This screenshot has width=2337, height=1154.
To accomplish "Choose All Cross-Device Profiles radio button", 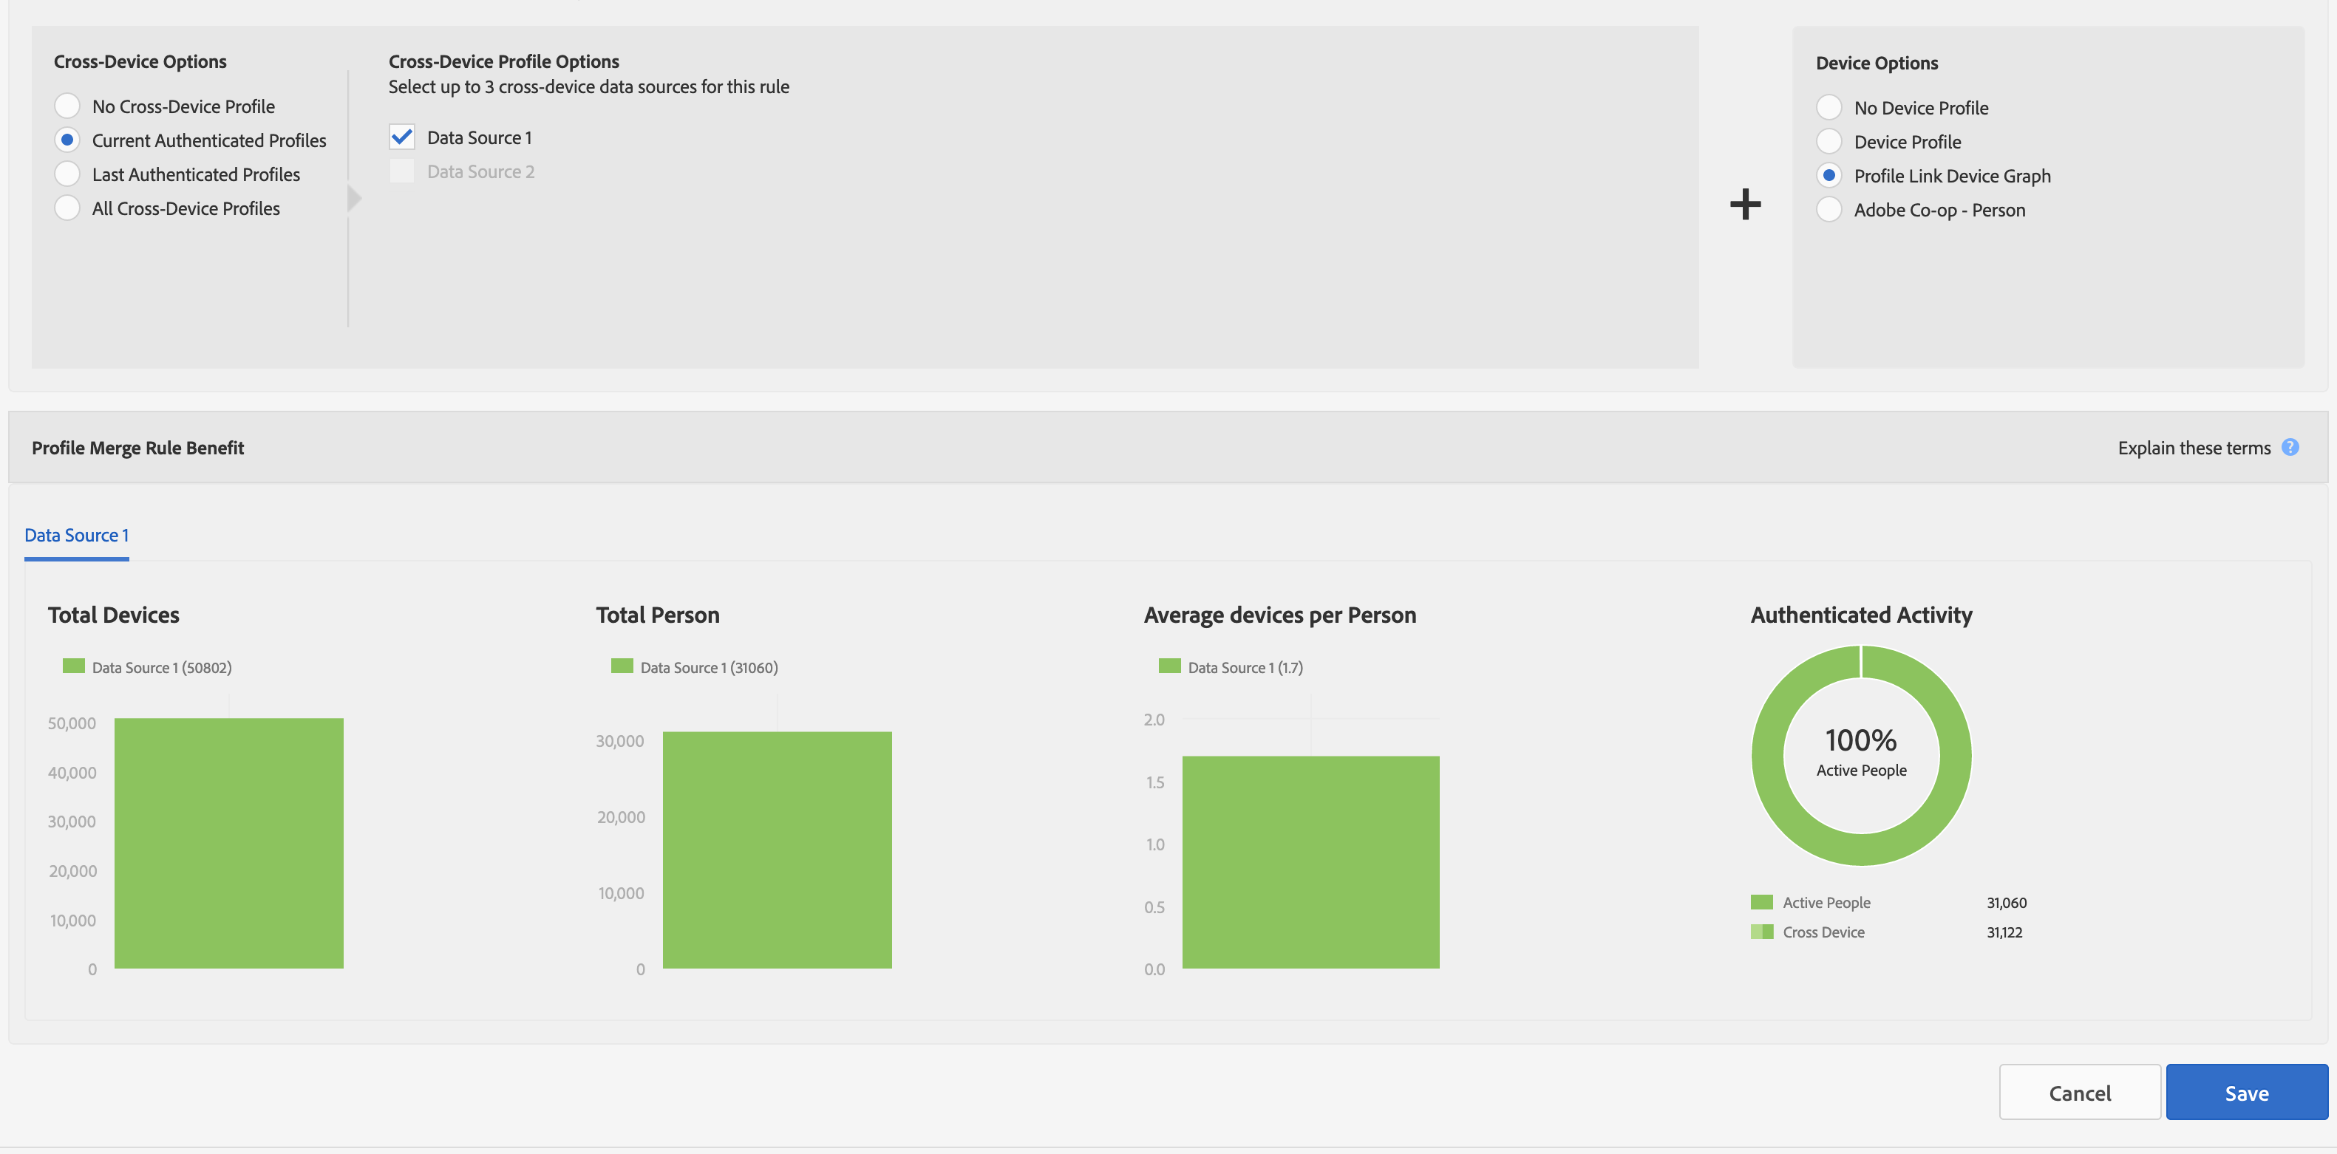I will click(x=67, y=208).
